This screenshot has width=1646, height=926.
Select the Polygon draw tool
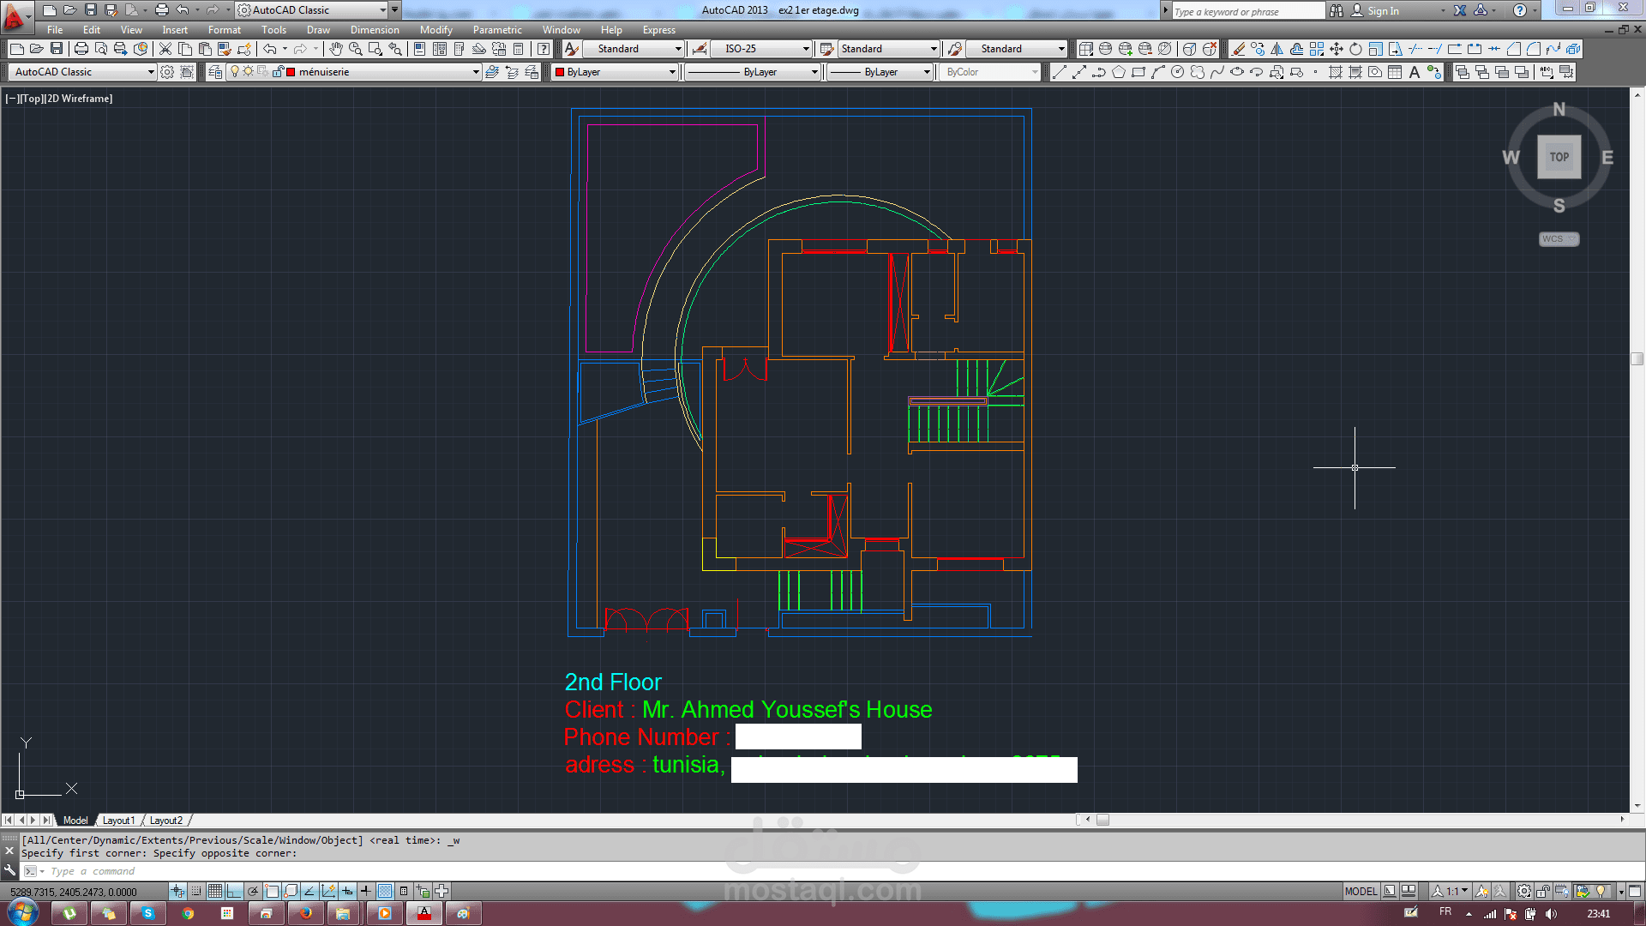tap(1119, 72)
